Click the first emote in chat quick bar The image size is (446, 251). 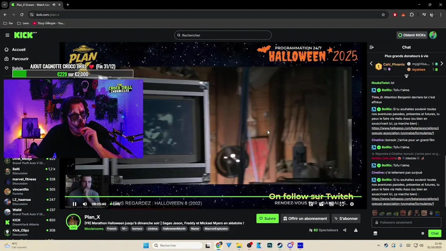click(375, 213)
